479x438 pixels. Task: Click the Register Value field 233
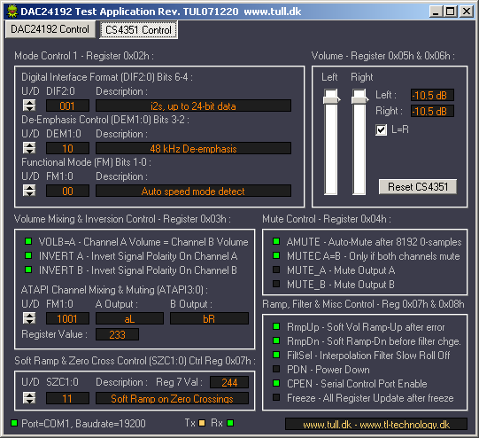(117, 334)
